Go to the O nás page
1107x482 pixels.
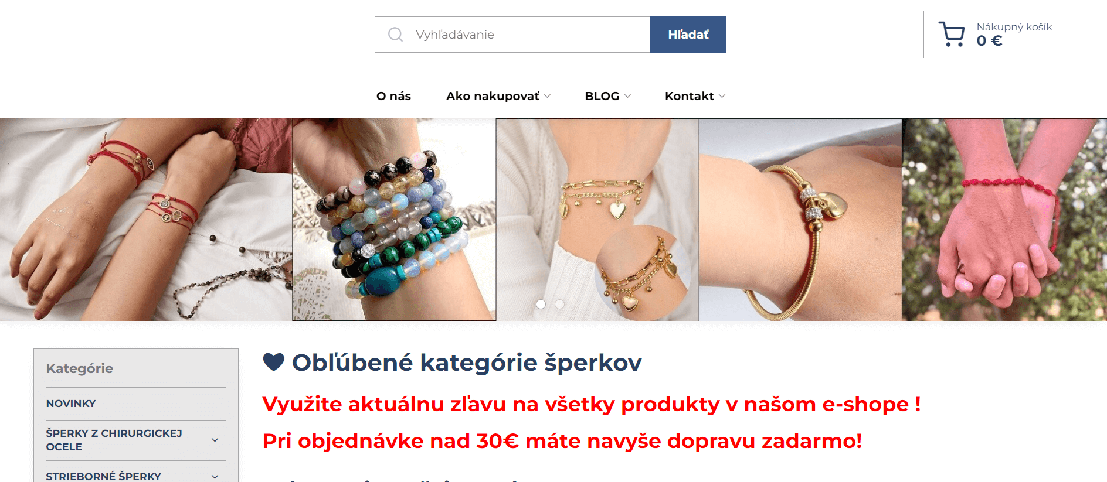click(393, 96)
